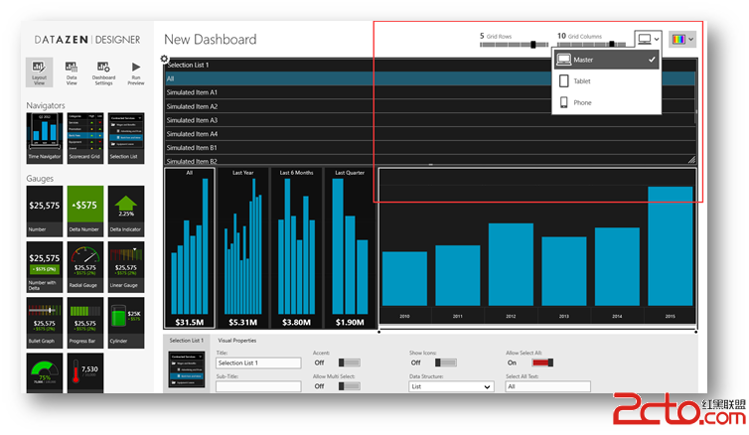749x435 pixels.
Task: Select the Time Navigator tile
Action: coord(45,138)
